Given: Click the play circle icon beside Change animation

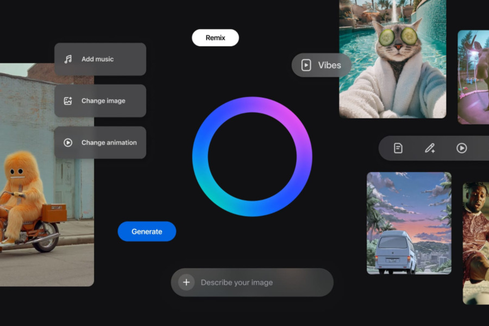Looking at the screenshot, I should 68,142.
